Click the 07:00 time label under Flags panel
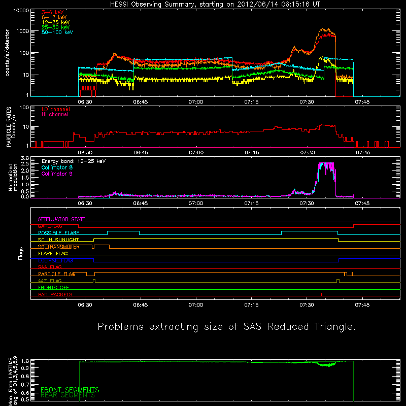 coord(196,305)
